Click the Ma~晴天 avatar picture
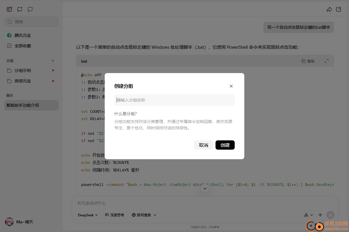This screenshot has width=349, height=232. tap(9, 222)
